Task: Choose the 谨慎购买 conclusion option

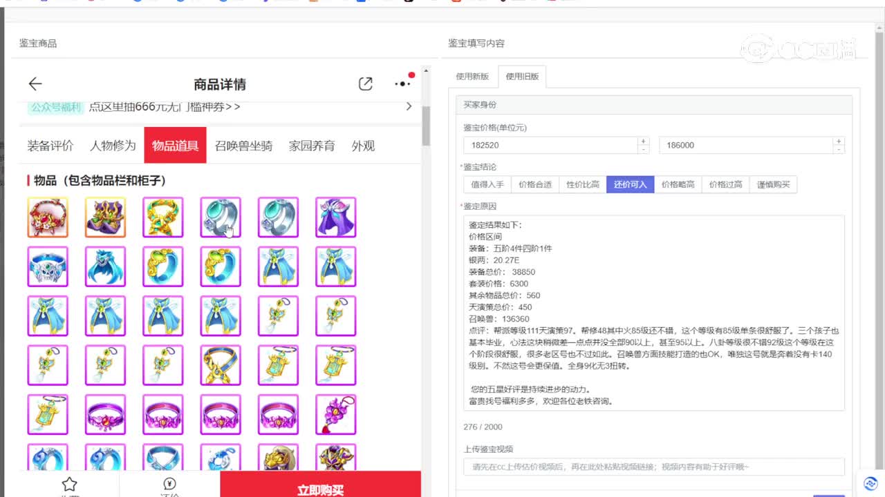Action: (x=773, y=184)
